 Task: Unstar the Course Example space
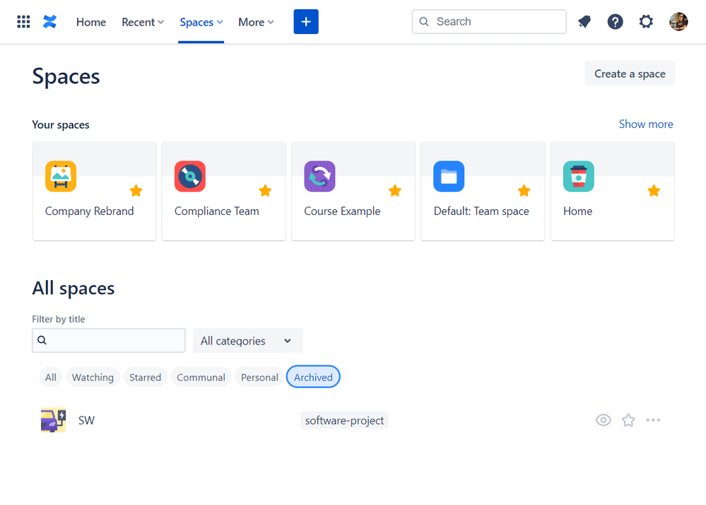coord(395,191)
